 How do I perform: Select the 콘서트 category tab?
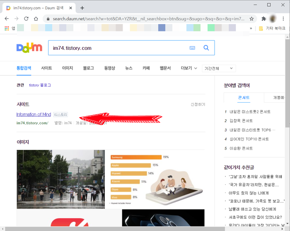(244, 98)
